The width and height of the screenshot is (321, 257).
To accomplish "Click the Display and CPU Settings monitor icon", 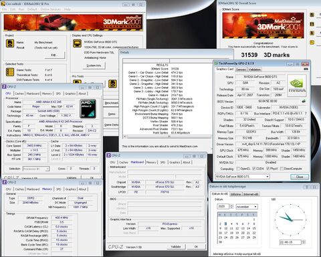I will tap(77, 44).
